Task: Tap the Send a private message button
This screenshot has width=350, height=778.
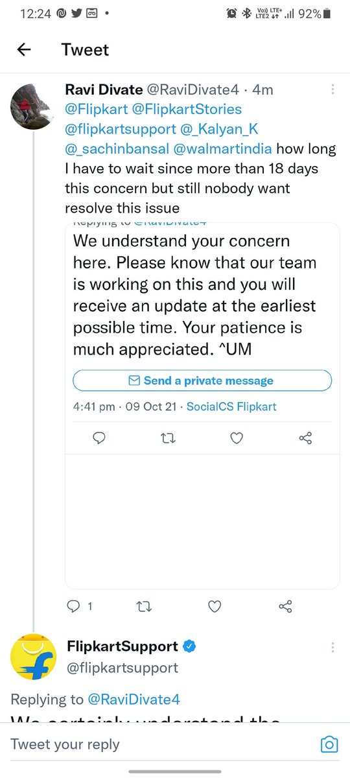Action: click(202, 381)
